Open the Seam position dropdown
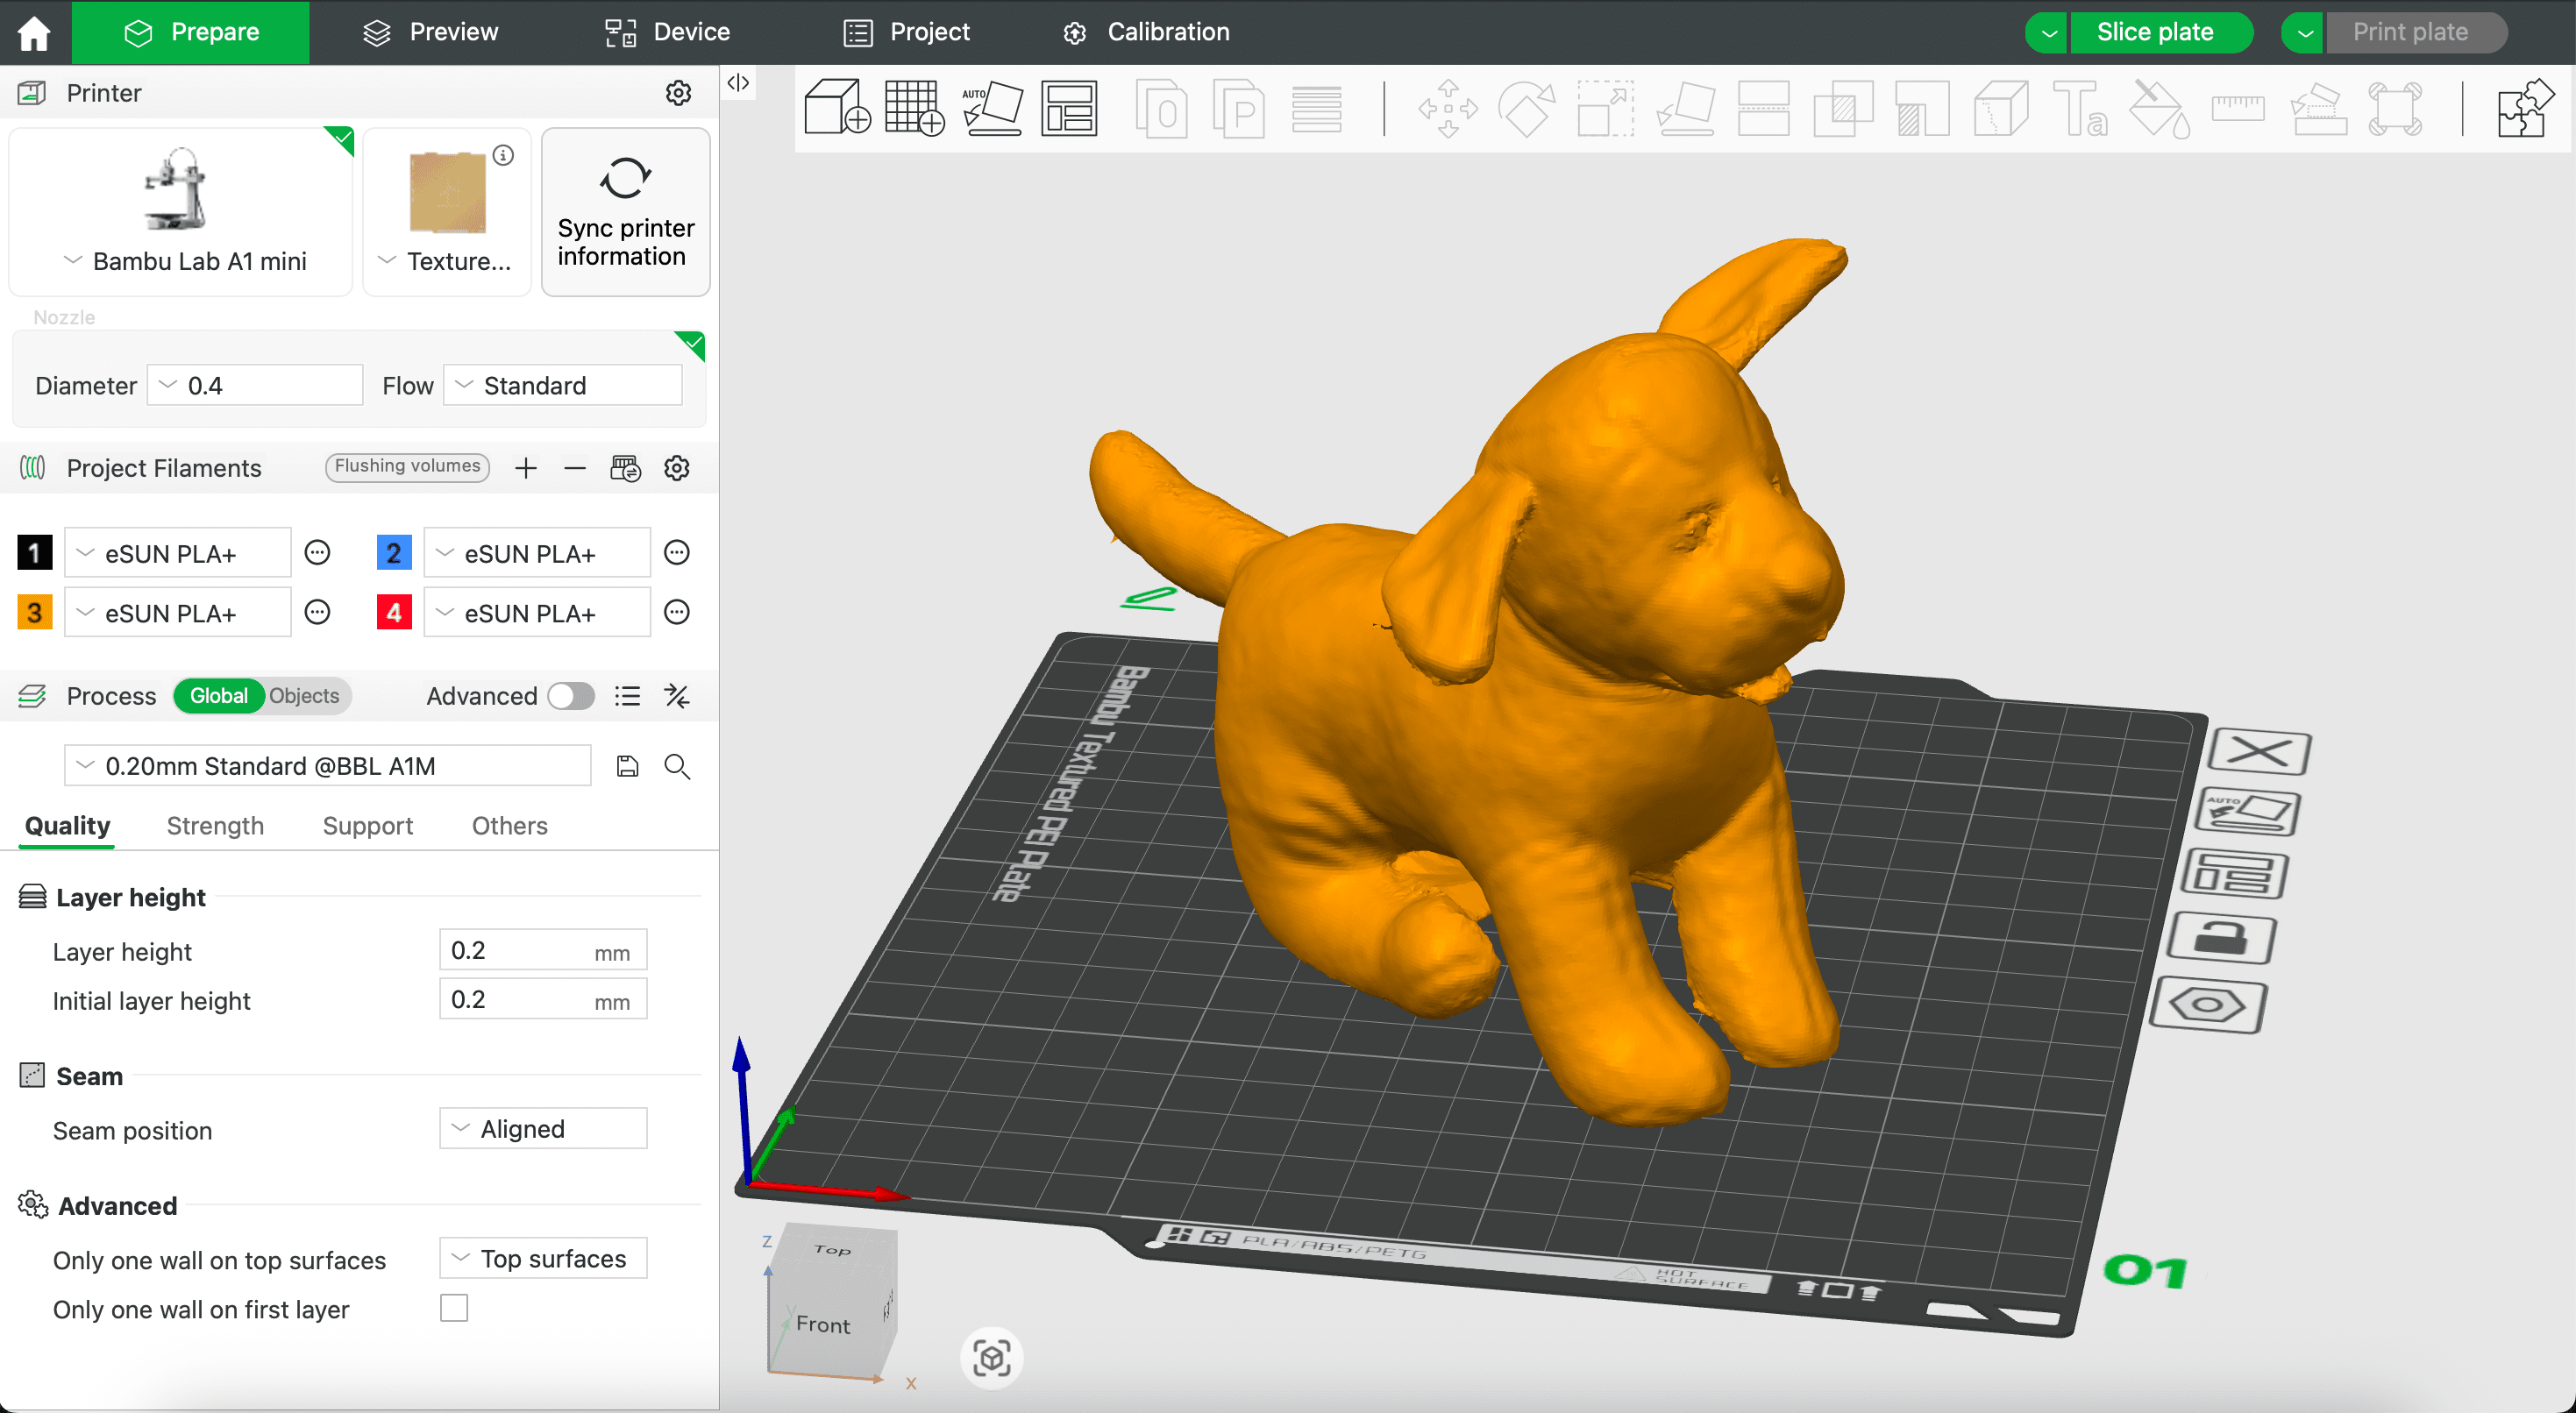This screenshot has width=2576, height=1413. 543,1129
